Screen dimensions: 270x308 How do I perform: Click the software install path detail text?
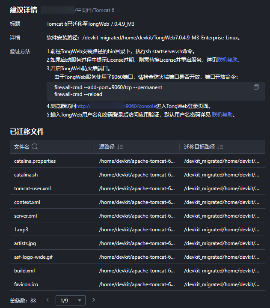point(143,38)
